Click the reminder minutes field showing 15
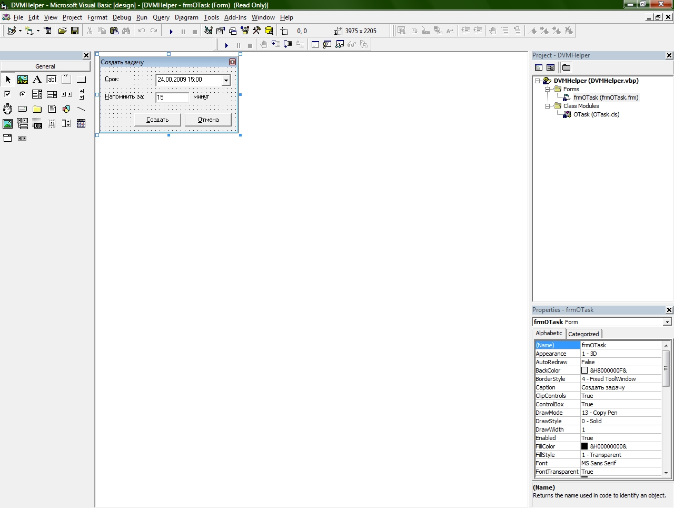This screenshot has height=508, width=674. tap(172, 97)
